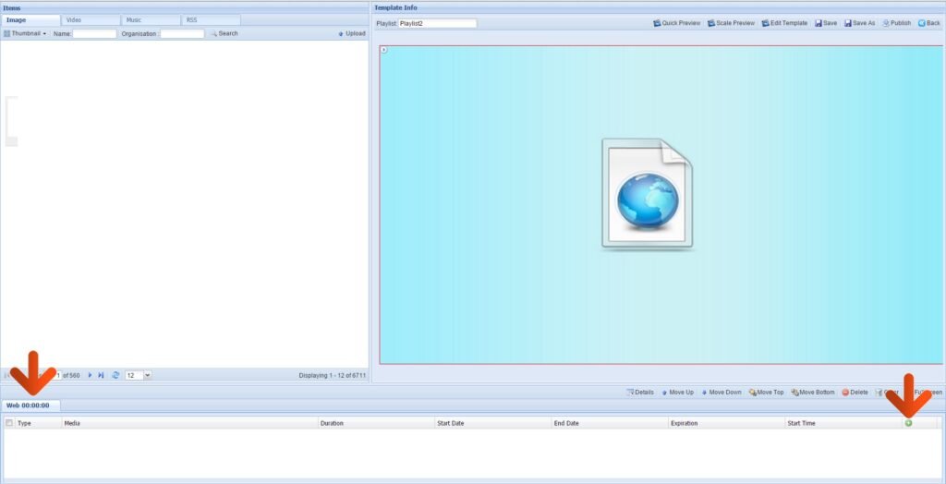Image resolution: width=946 pixels, height=484 pixels.
Task: Toggle the select-all checkbox in grid header
Action: click(x=9, y=423)
